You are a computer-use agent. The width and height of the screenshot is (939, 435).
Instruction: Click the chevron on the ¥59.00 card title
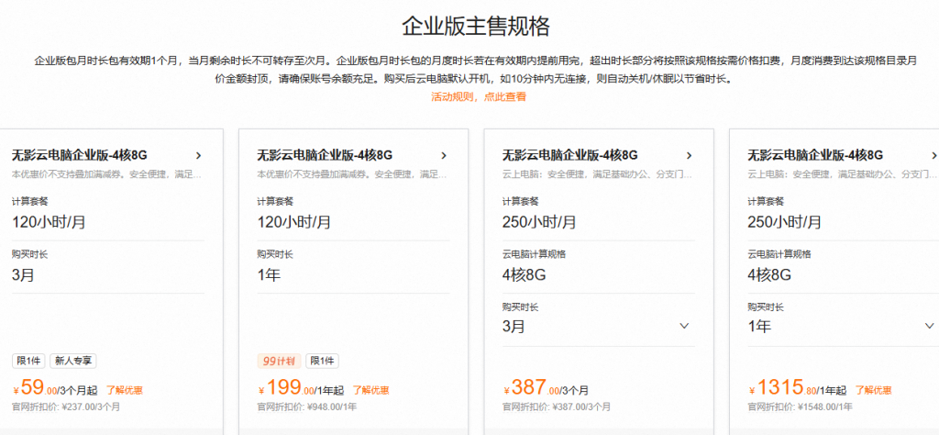click(199, 156)
